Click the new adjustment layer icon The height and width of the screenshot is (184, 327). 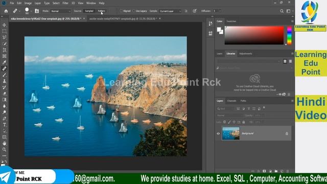tap(270, 171)
